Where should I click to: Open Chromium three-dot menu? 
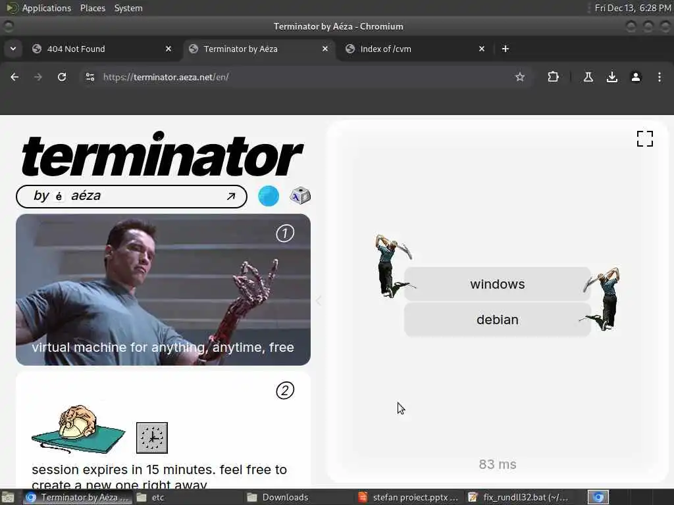pos(660,77)
